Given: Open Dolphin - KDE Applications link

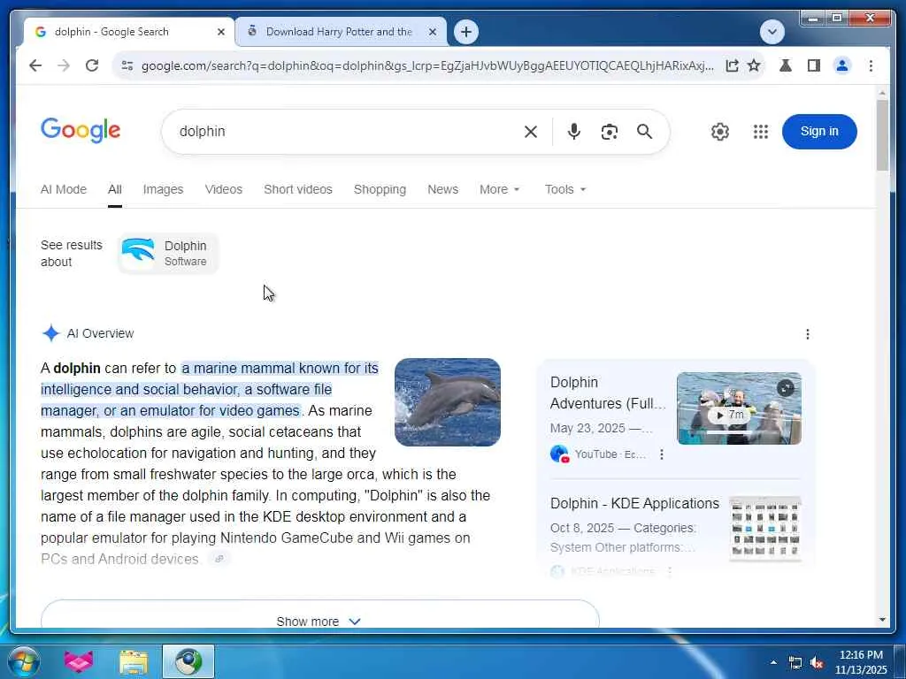Looking at the screenshot, I should click(634, 503).
